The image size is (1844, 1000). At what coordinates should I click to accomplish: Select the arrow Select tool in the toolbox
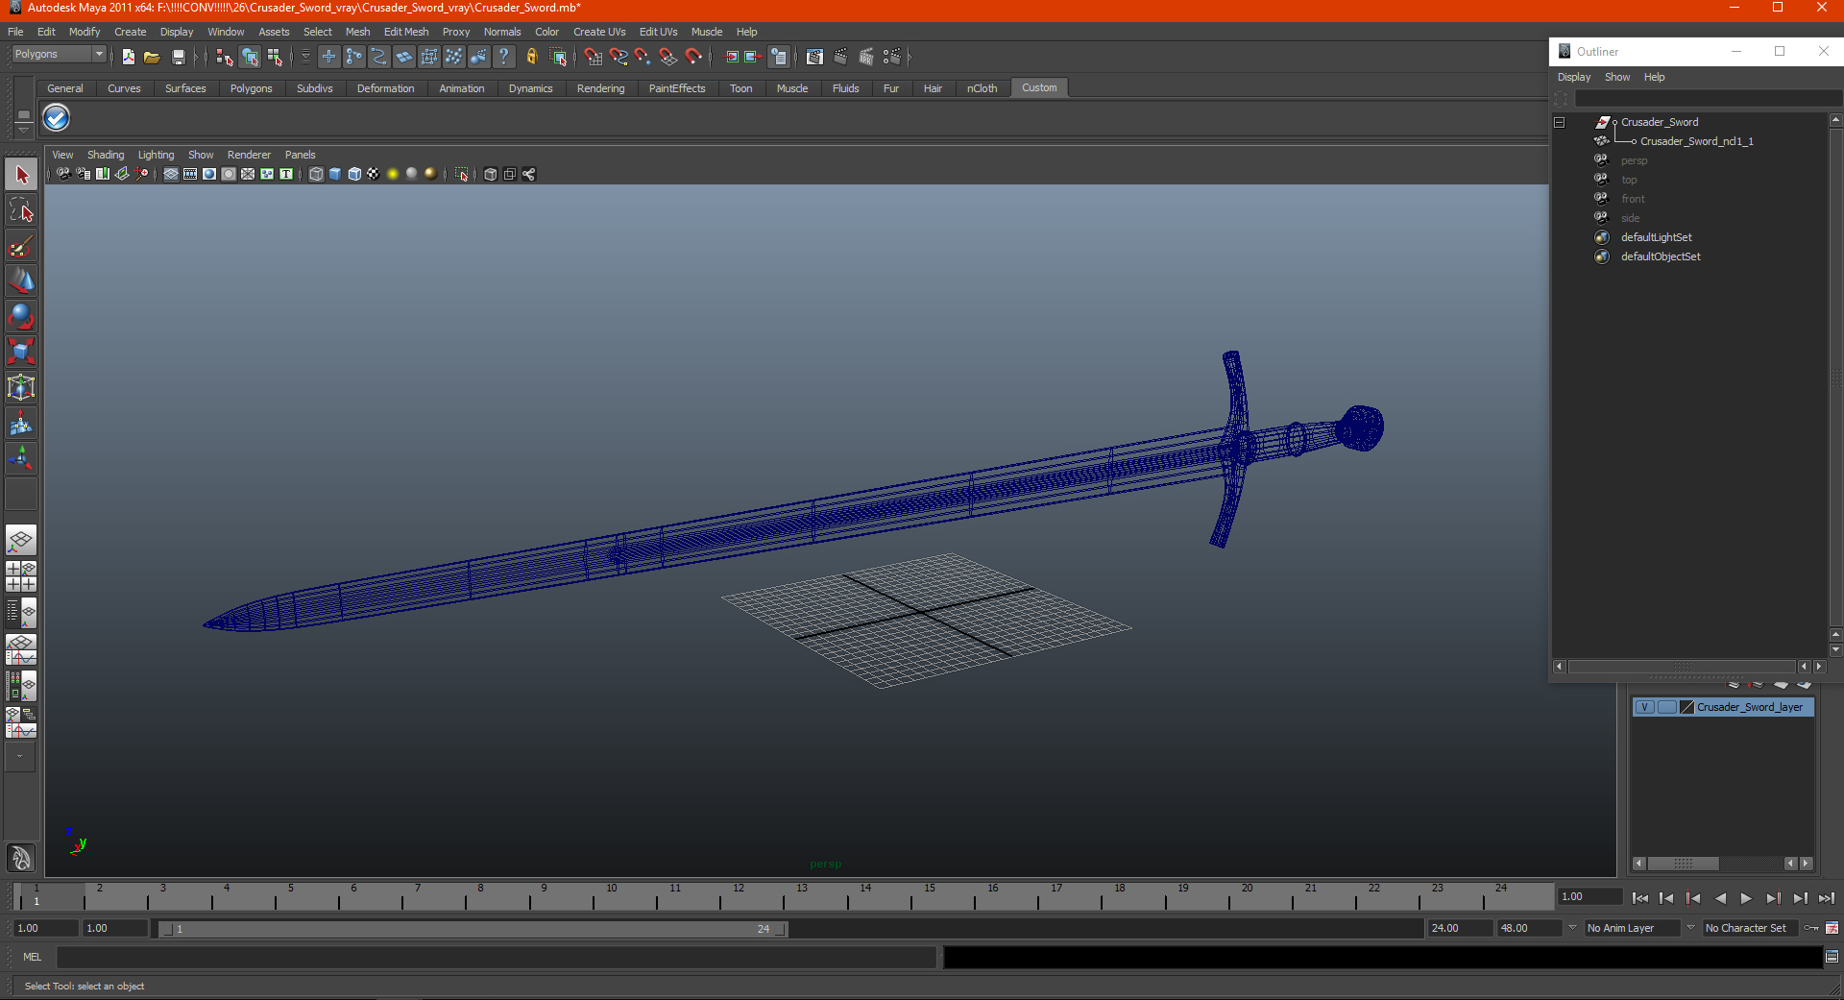(21, 175)
